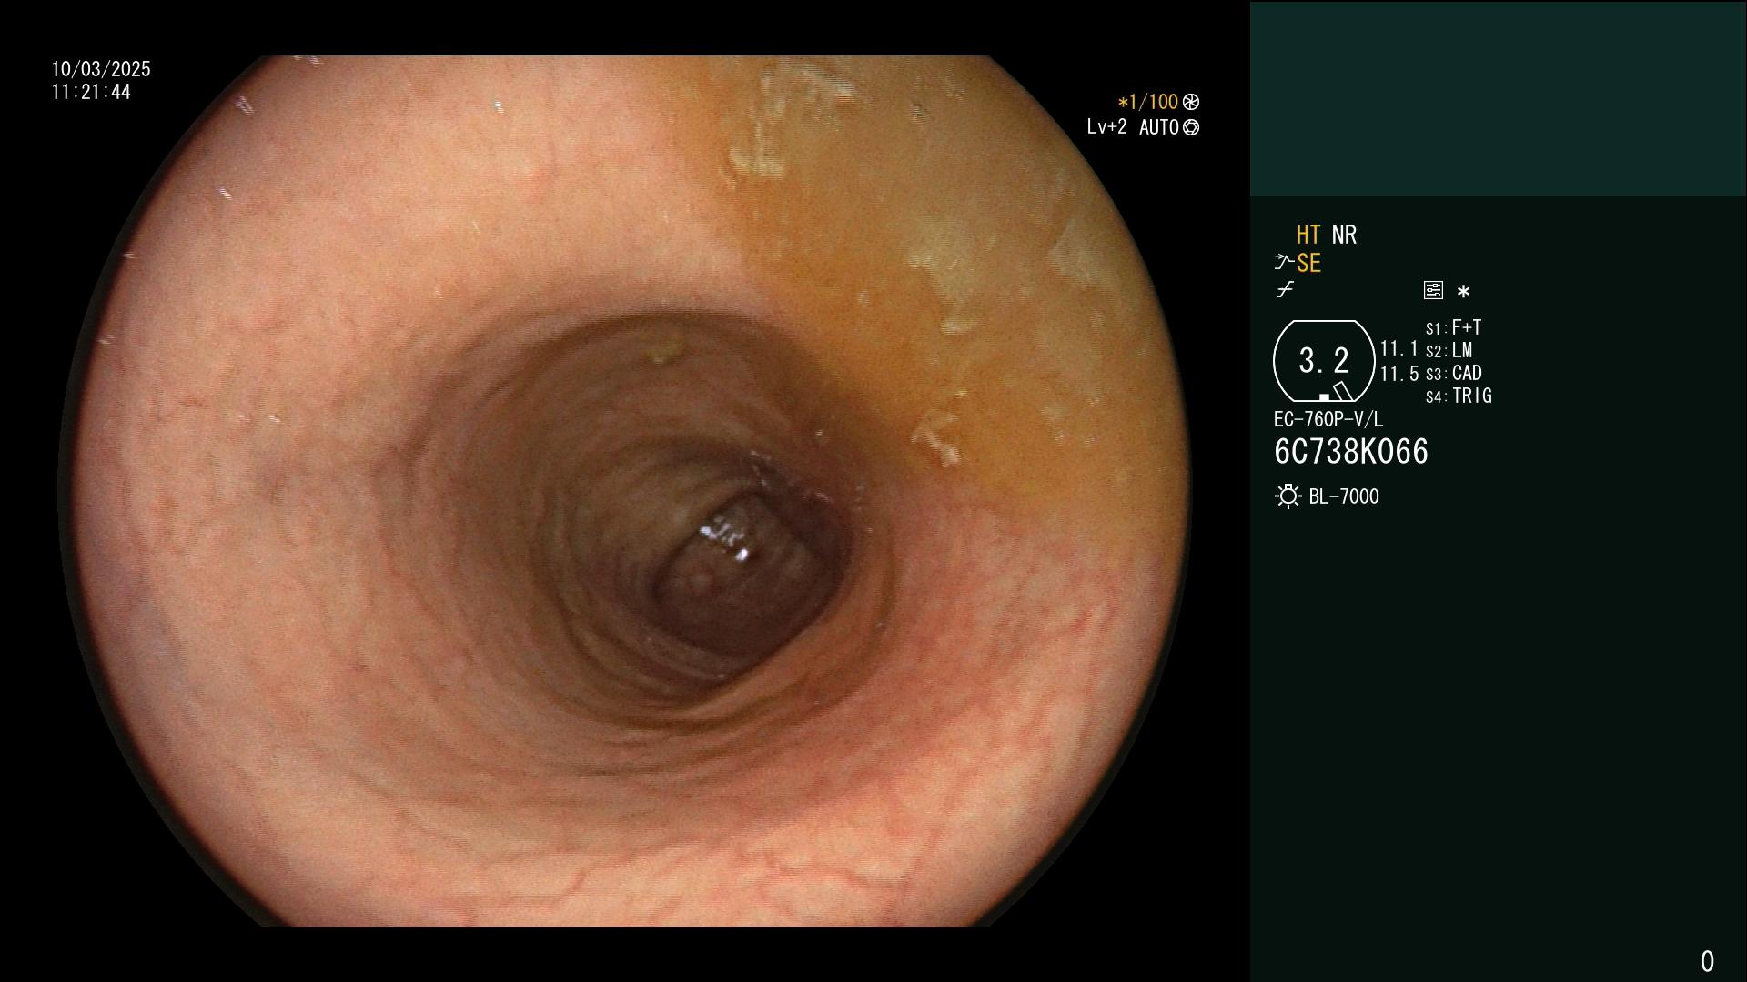1747x982 pixels.
Task: Click the Lv+2 brightness level text
Action: point(1106,127)
